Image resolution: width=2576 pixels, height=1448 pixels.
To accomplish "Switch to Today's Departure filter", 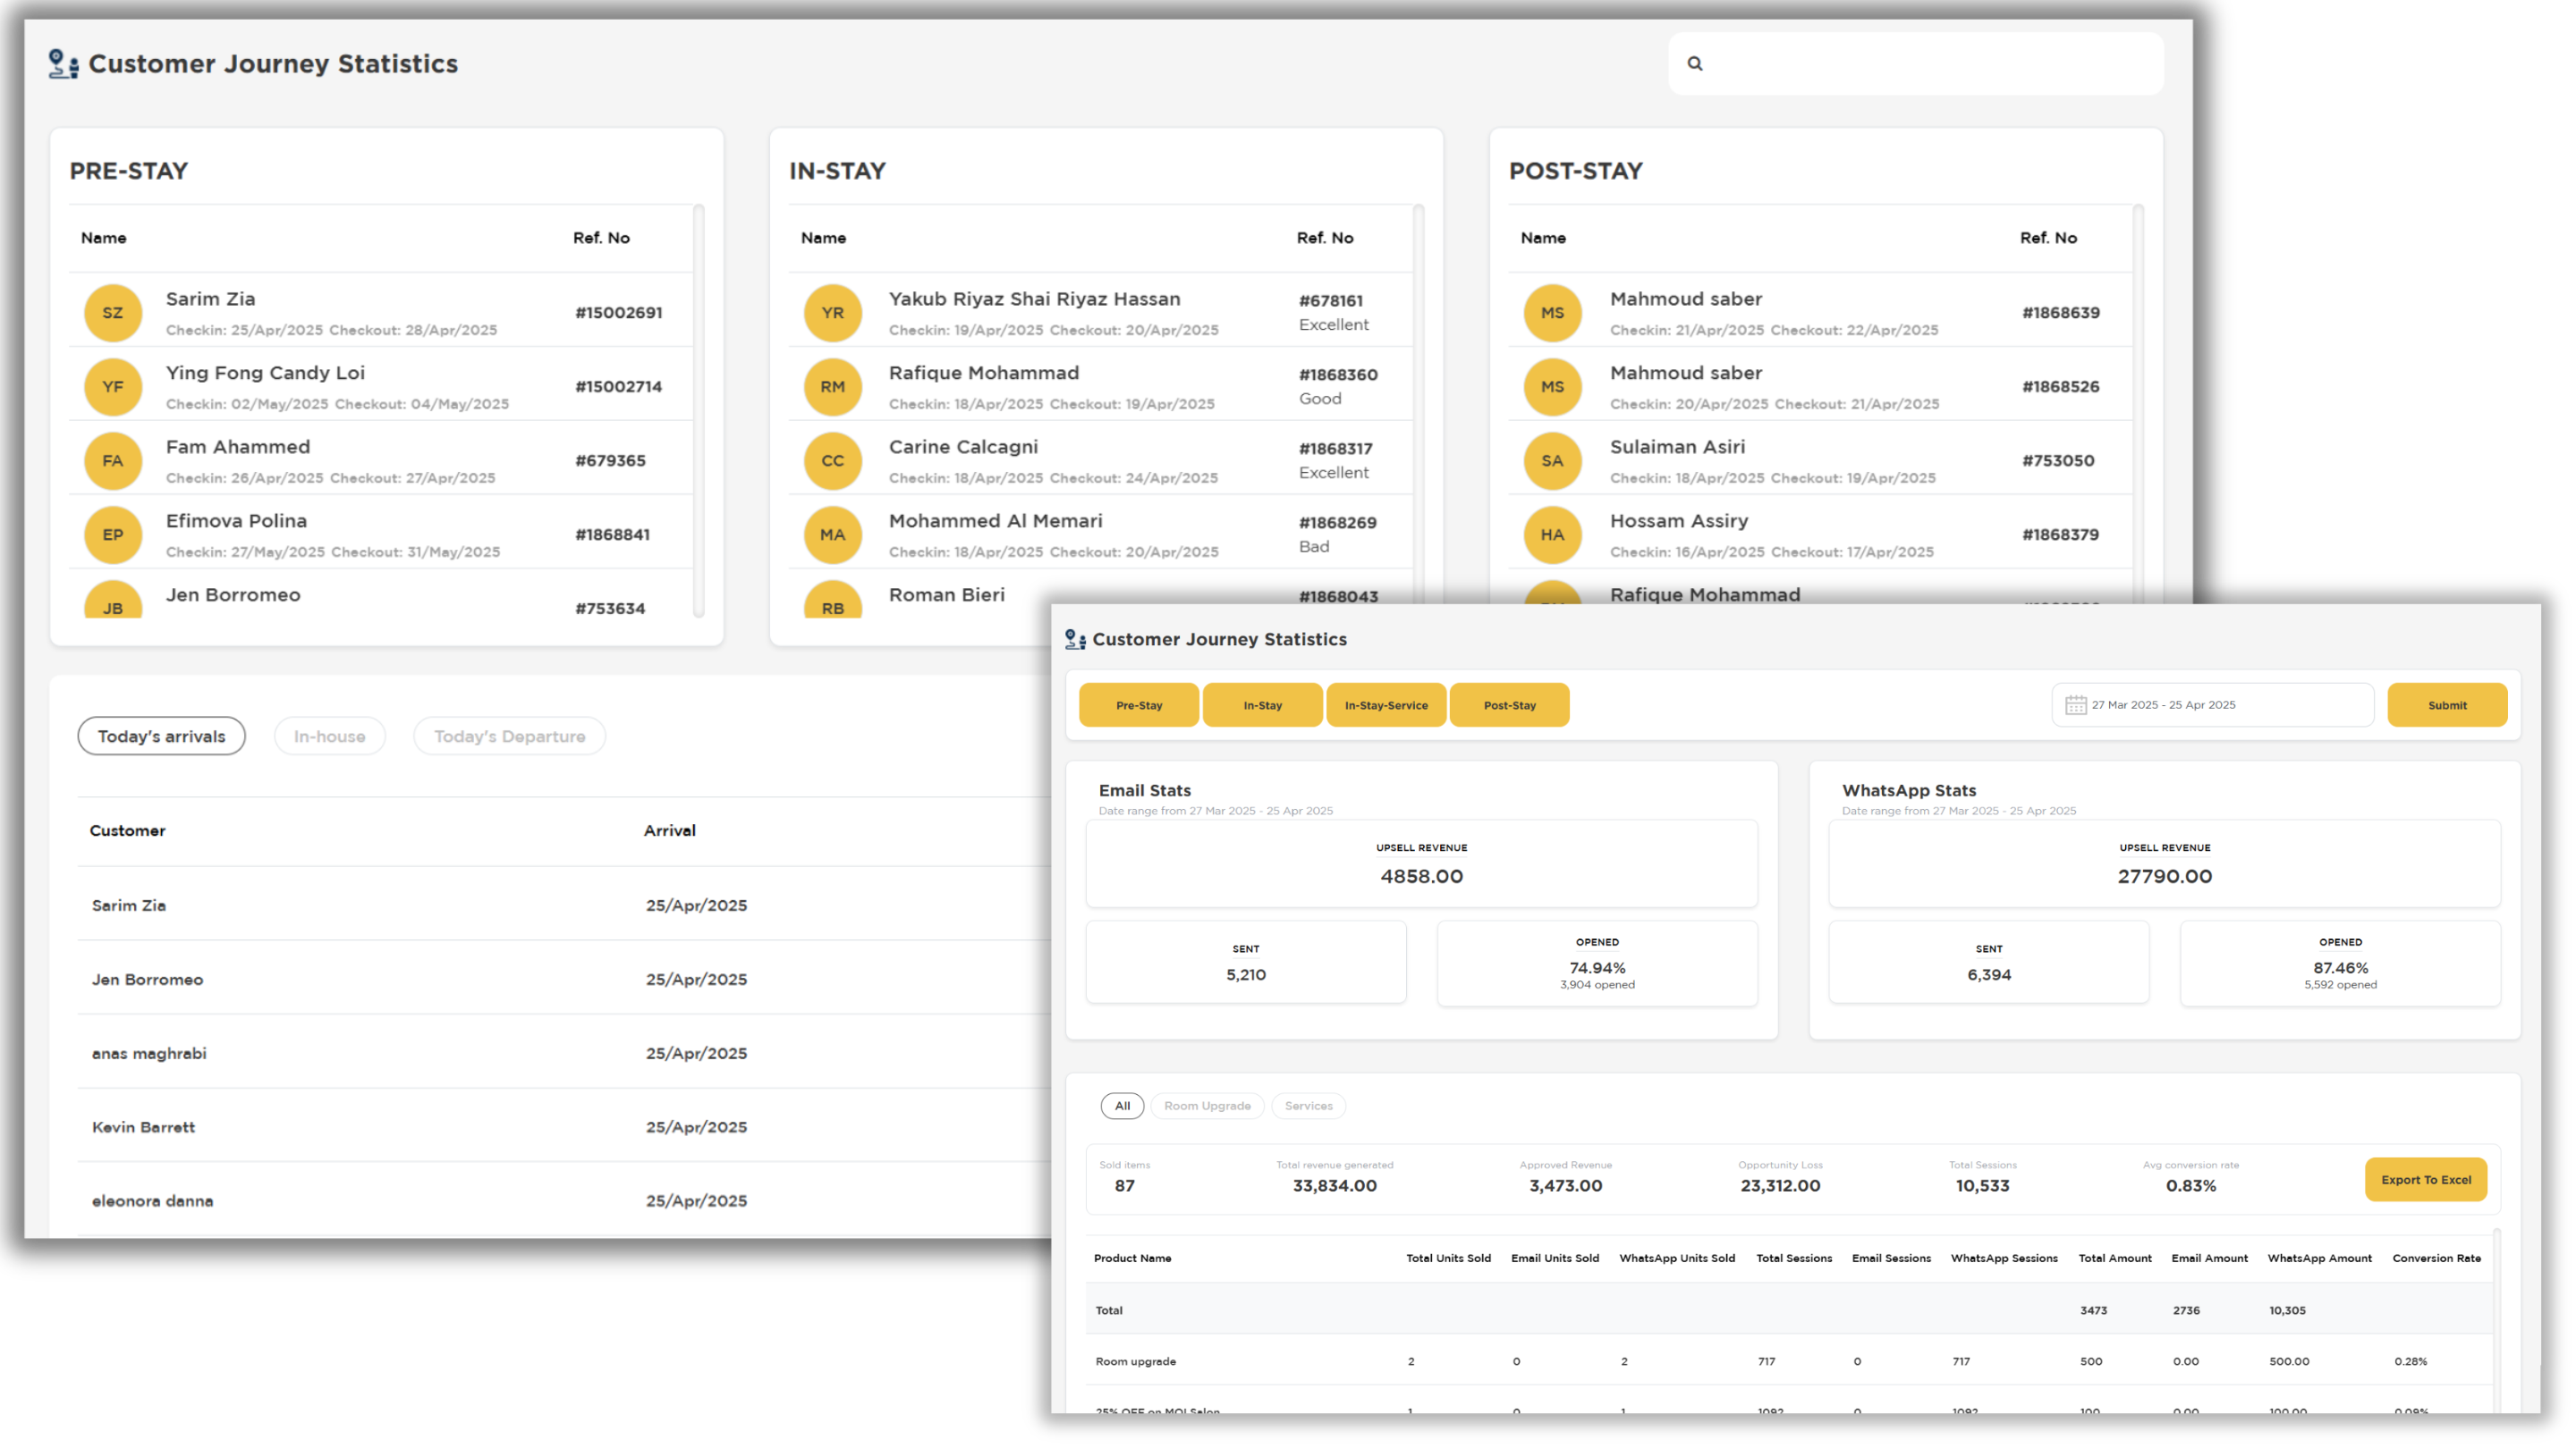I will (x=509, y=737).
